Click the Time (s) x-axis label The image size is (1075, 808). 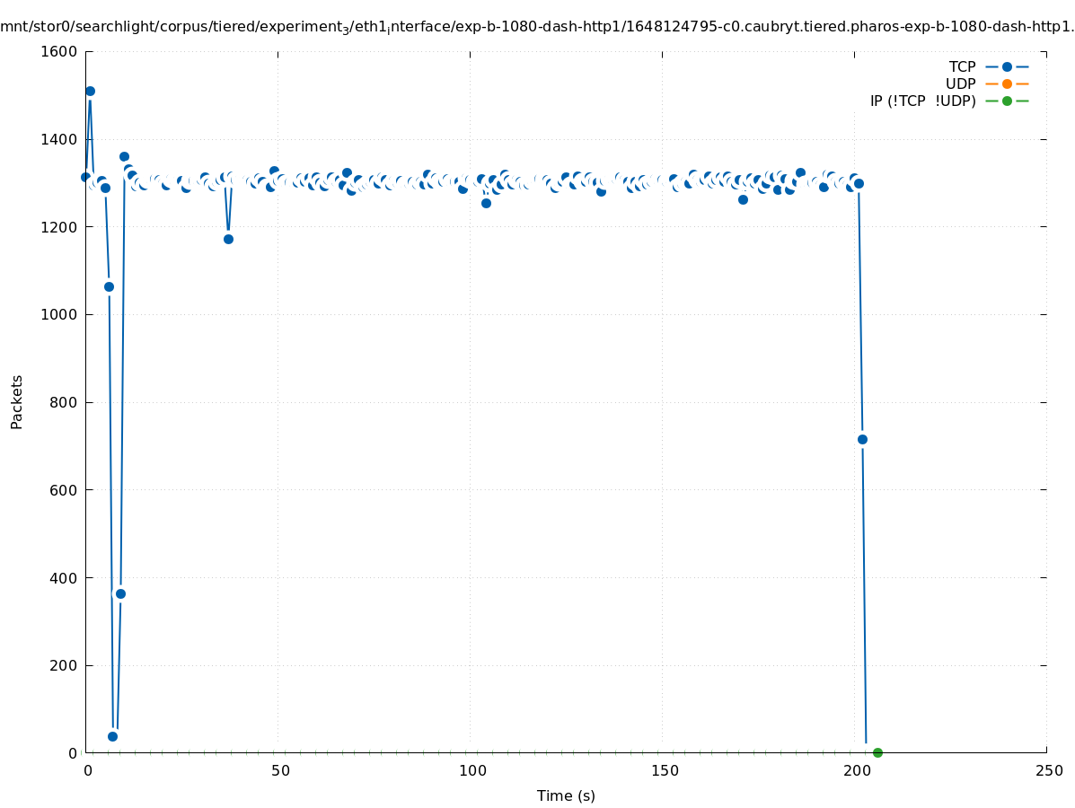[566, 795]
